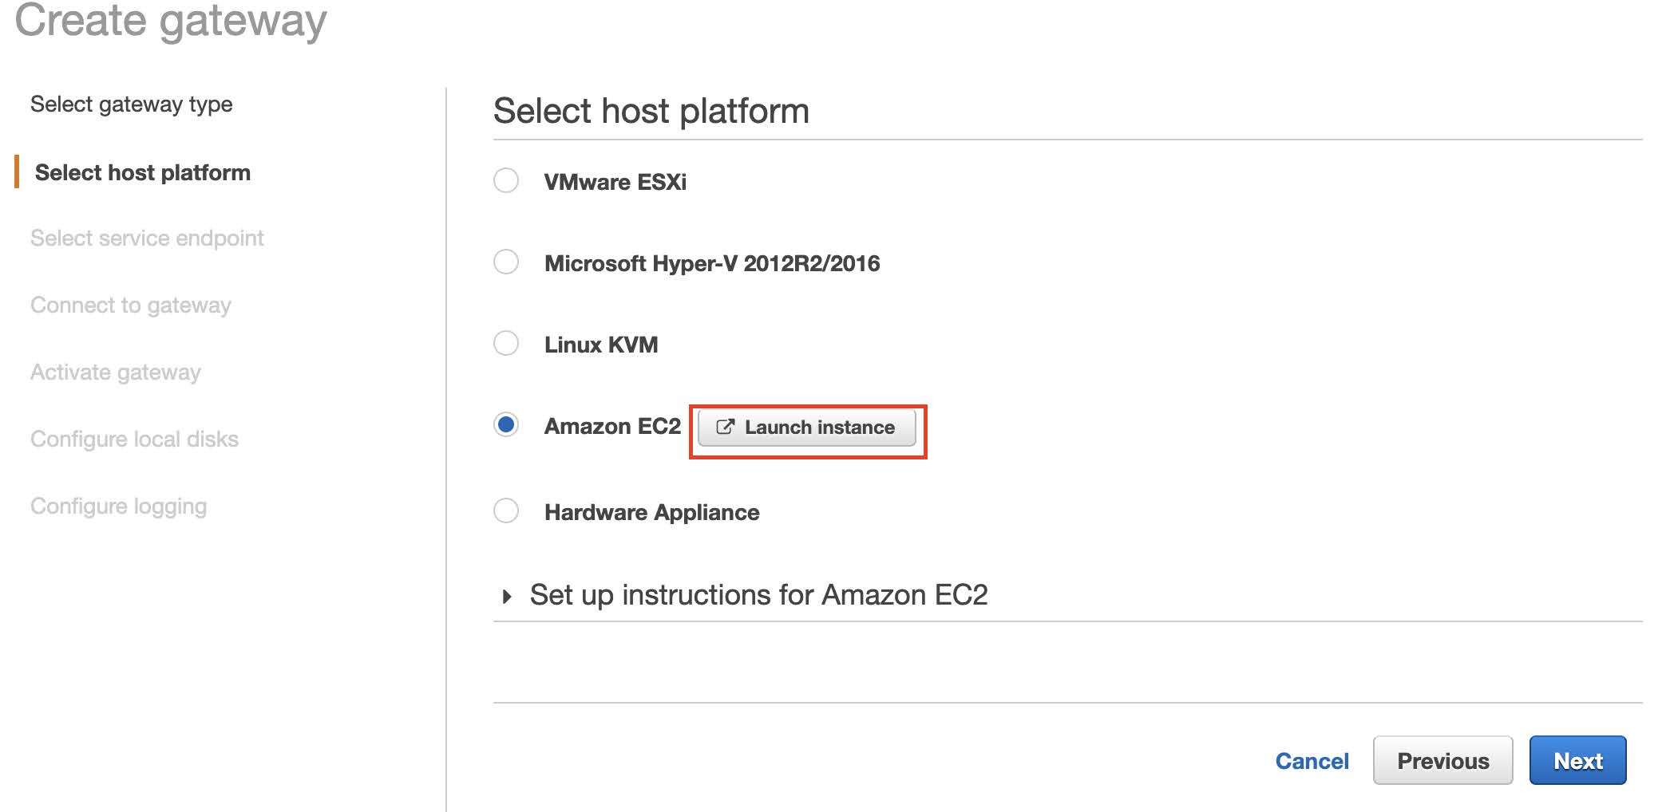Go to the Configure local disks step
Image resolution: width=1670 pixels, height=812 pixels.
pos(134,440)
